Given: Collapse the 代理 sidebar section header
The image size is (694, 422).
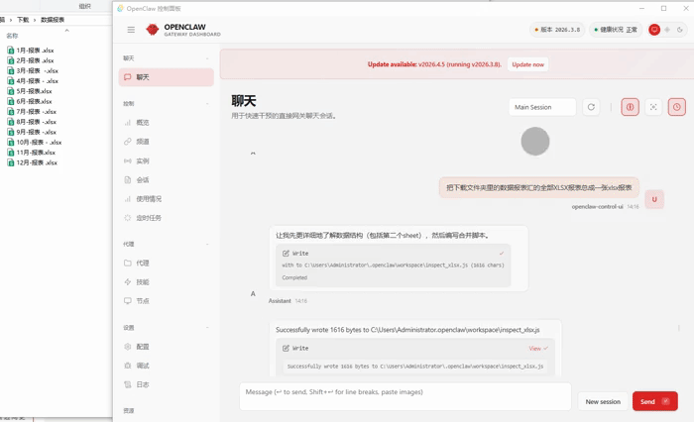Looking at the screenshot, I should pyautogui.click(x=166, y=244).
